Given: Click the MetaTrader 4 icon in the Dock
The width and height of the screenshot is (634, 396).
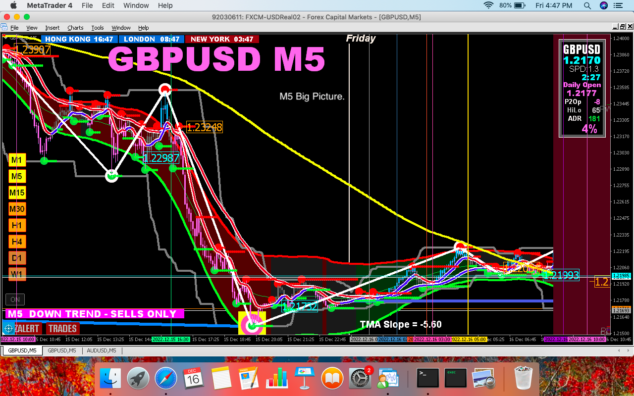Looking at the screenshot, I should point(388,379).
